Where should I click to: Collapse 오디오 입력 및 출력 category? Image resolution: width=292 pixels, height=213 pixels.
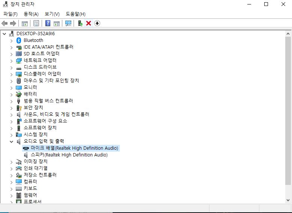(x=11, y=142)
